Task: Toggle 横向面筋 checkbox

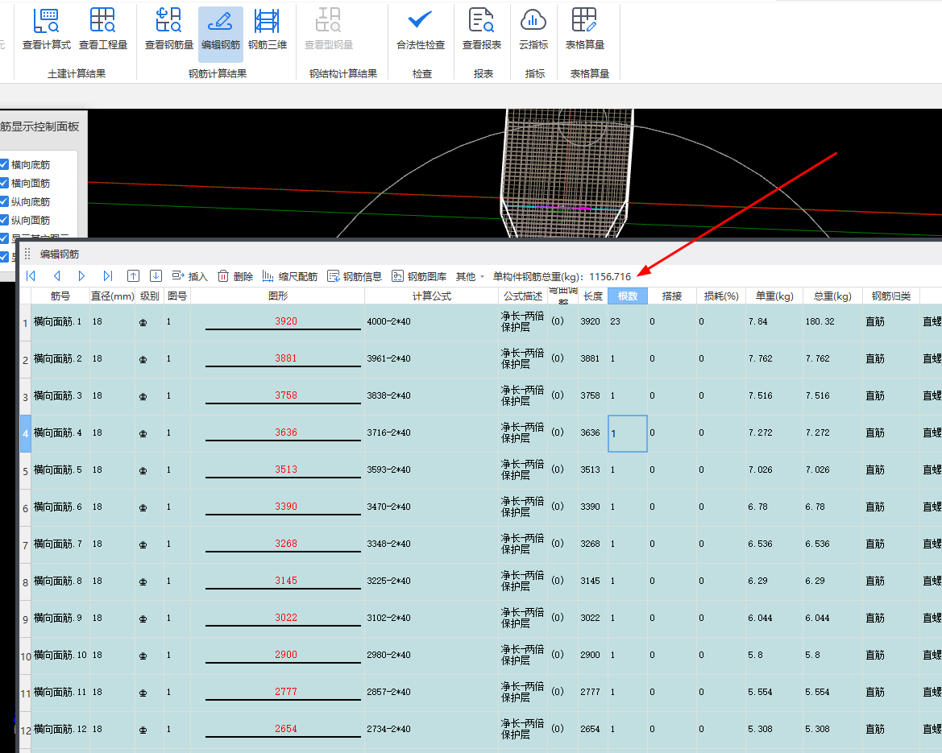Action: tap(4, 183)
